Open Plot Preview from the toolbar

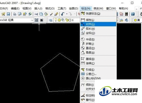coord(20,14)
